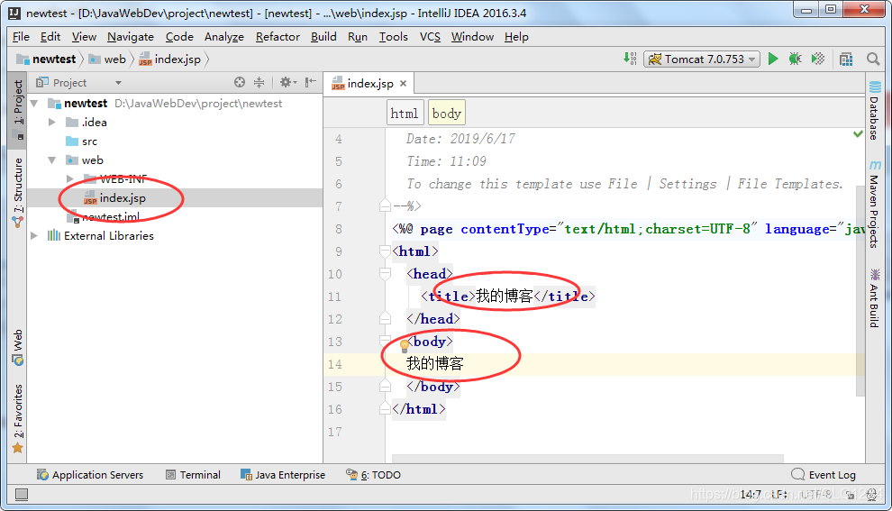Open Application Servers tool window
Screen dimensions: 892x511
(x=90, y=475)
